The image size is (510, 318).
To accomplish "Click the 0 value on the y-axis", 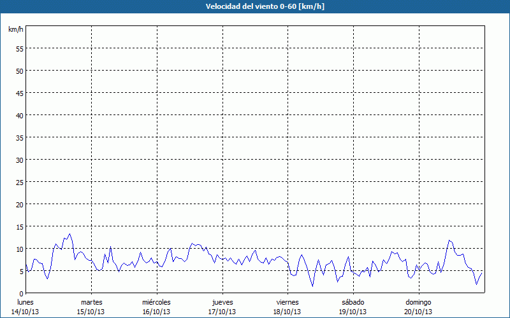I will point(22,293).
